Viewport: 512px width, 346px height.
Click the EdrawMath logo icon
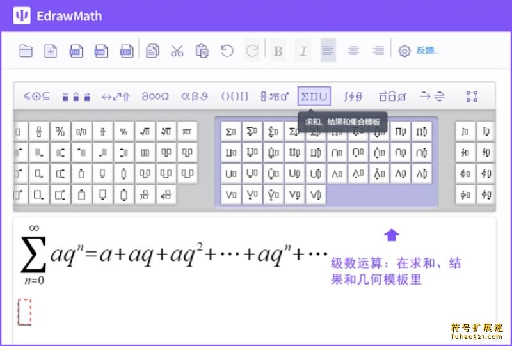(x=22, y=15)
